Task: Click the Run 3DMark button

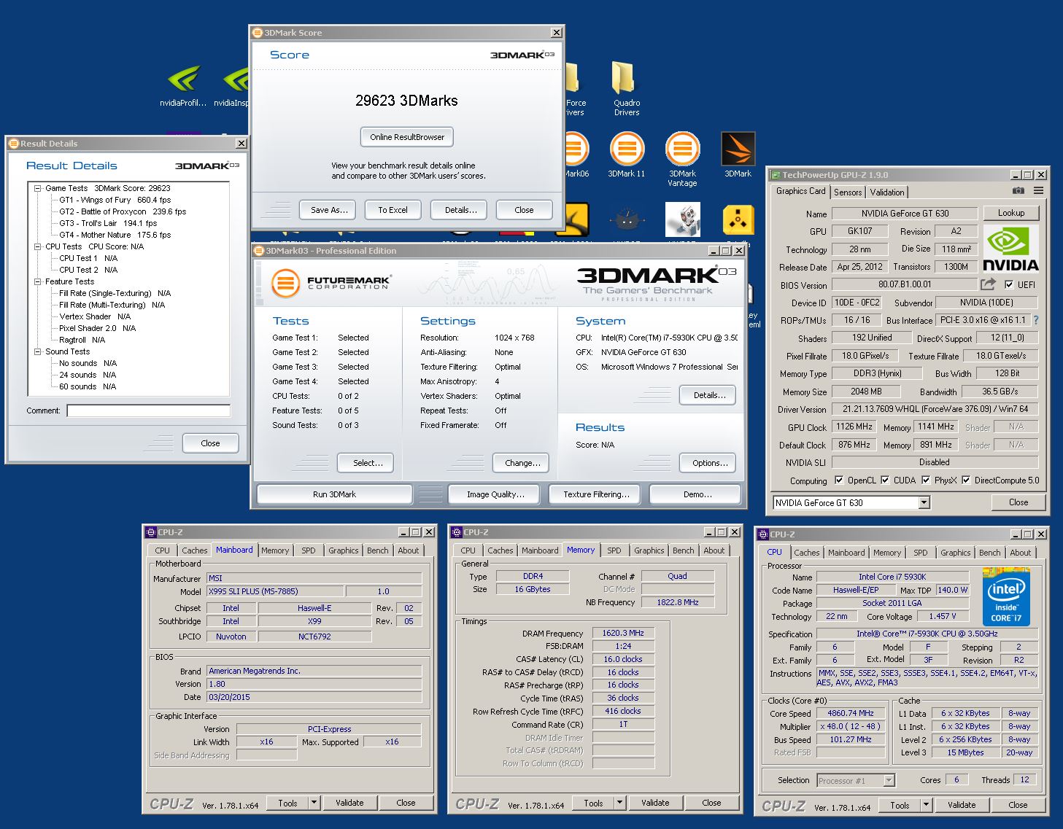Action: click(334, 494)
